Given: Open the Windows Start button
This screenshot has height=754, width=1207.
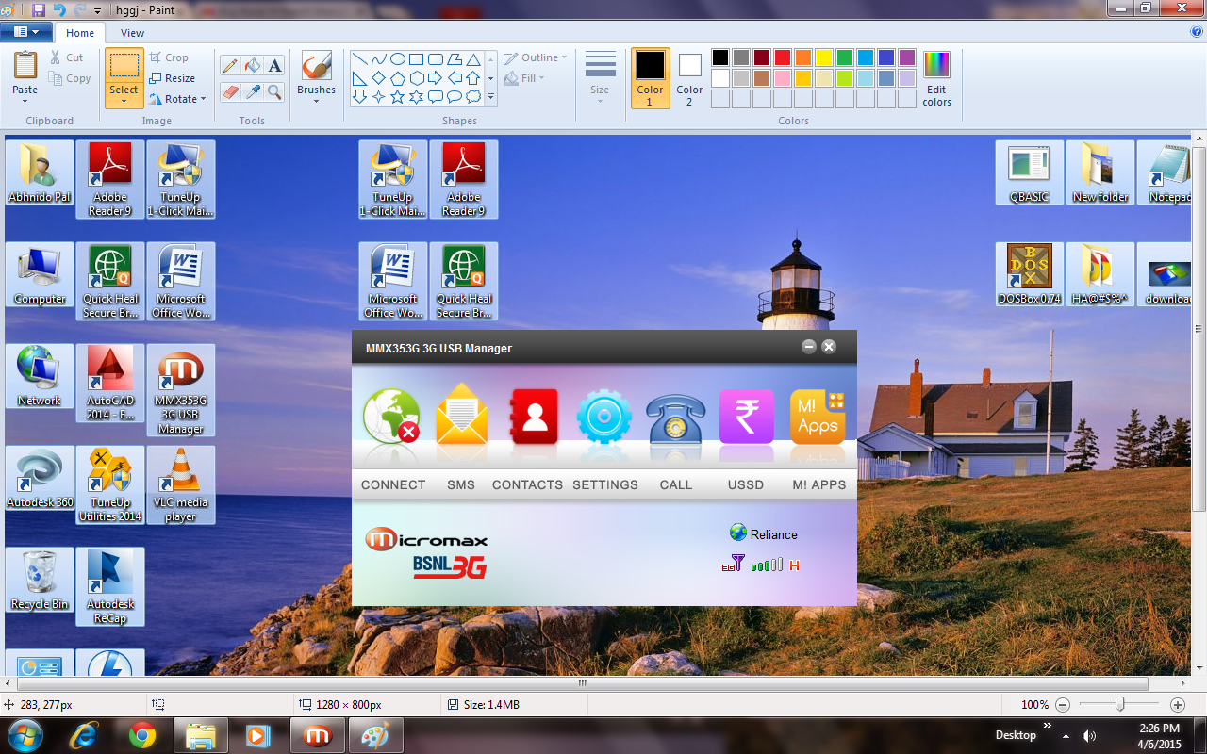Looking at the screenshot, I should [25, 735].
